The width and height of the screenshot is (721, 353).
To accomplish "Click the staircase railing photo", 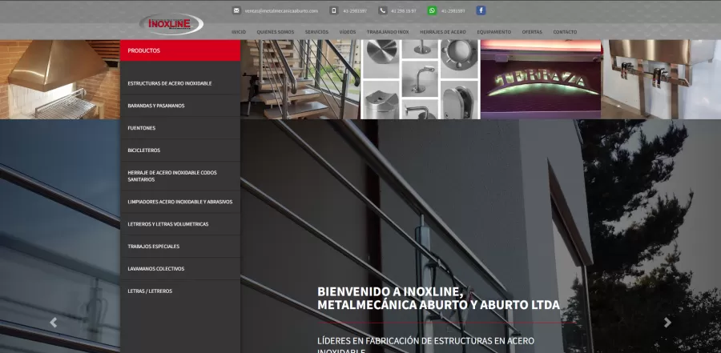I will click(x=300, y=79).
